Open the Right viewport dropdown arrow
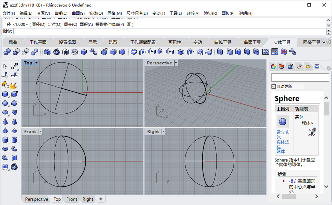The height and width of the screenshot is (205, 332). tap(163, 131)
